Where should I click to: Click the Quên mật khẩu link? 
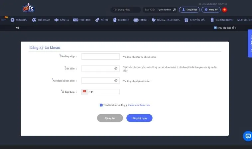pyautogui.click(x=165, y=10)
